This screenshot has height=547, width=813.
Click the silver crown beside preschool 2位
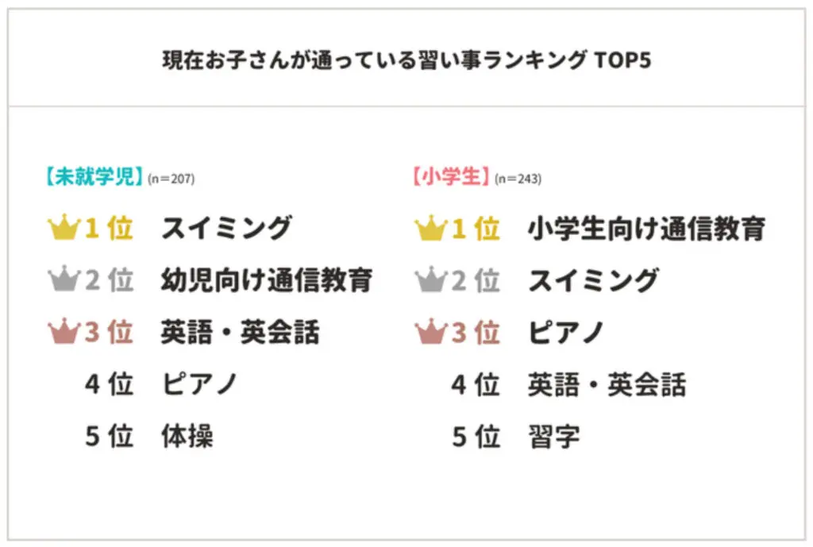pyautogui.click(x=63, y=280)
